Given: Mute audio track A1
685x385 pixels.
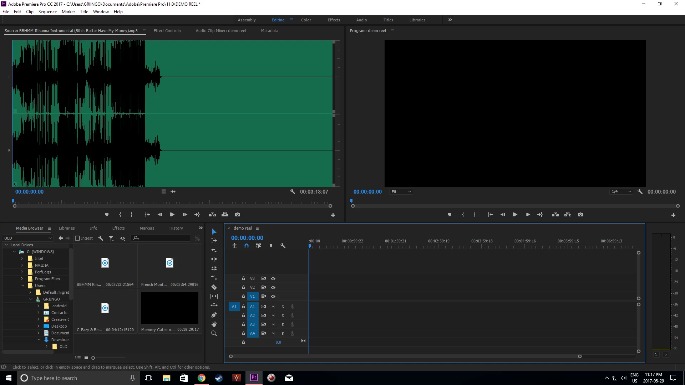Looking at the screenshot, I should (x=273, y=307).
